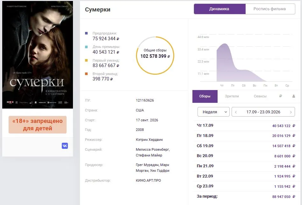This screenshot has height=205, width=302.
Task: Click ПУ number 121163626
Action: (145, 100)
